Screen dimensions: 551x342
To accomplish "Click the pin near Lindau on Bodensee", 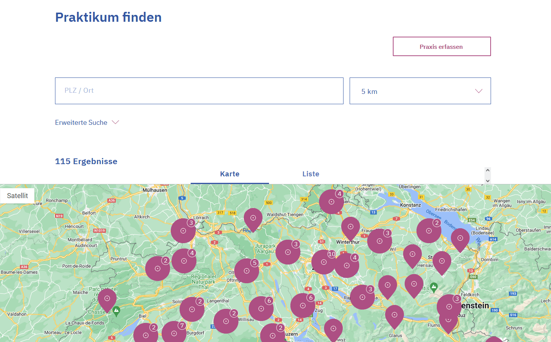I will tap(460, 239).
